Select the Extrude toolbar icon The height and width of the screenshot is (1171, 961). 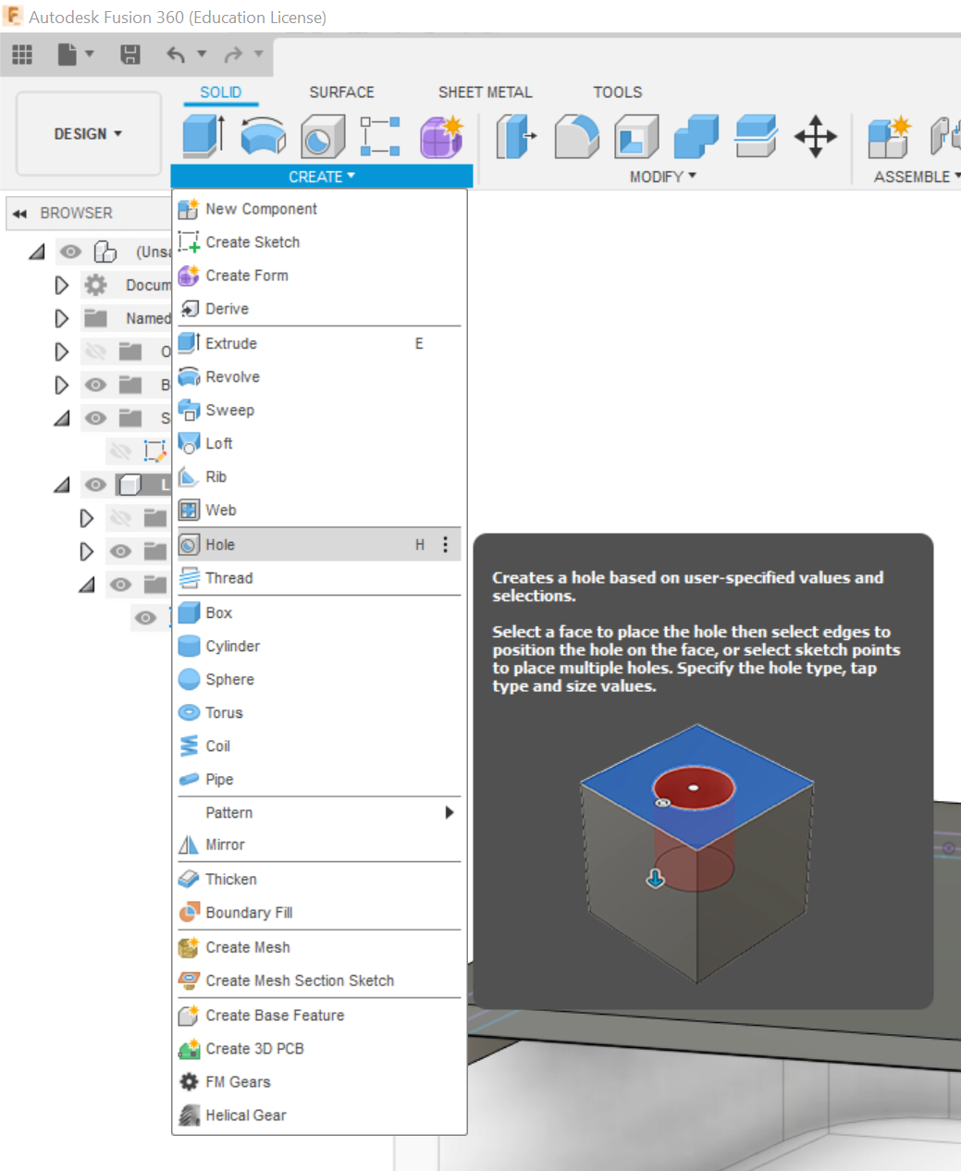[203, 136]
